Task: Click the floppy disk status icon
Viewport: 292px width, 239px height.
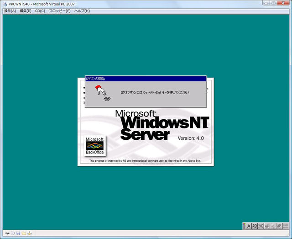Action: coord(18,233)
